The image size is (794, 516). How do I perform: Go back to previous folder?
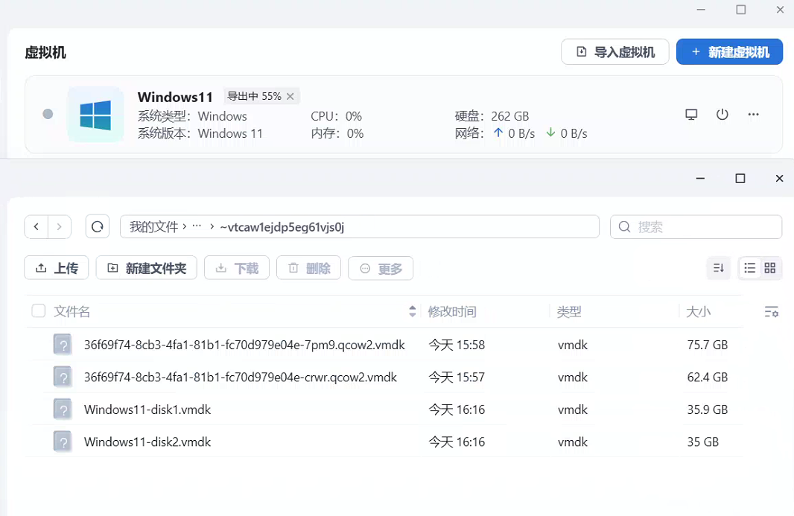pos(37,226)
